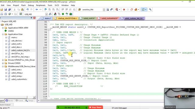This screenshot has height=109, width=195.
Task: Close the Project panel with red X
Action: pyautogui.click(x=34, y=18)
